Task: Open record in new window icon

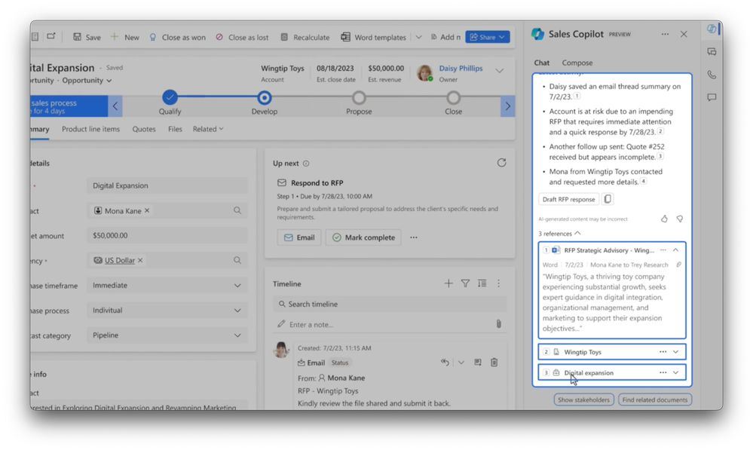Action: (x=51, y=36)
